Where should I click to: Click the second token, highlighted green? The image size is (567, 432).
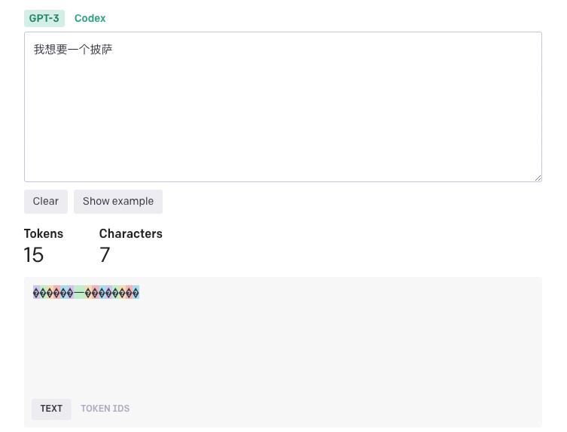coord(44,292)
